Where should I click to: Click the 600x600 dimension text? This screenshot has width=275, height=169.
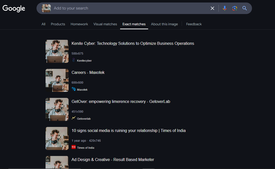77,82
